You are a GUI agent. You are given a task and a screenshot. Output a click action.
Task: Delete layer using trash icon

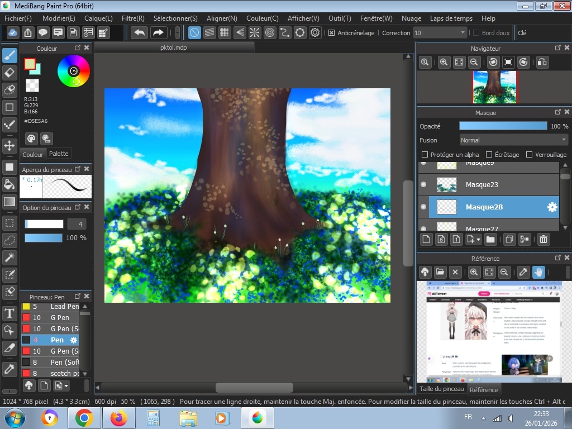tap(543, 240)
